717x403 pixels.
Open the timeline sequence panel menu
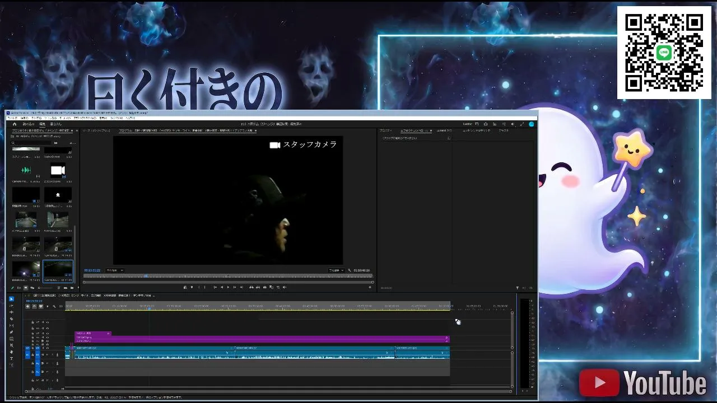[x=153, y=296]
